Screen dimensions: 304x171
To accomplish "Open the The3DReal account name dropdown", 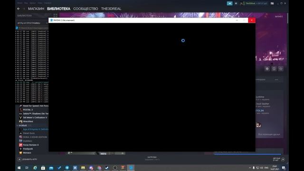I will [x=256, y=3].
